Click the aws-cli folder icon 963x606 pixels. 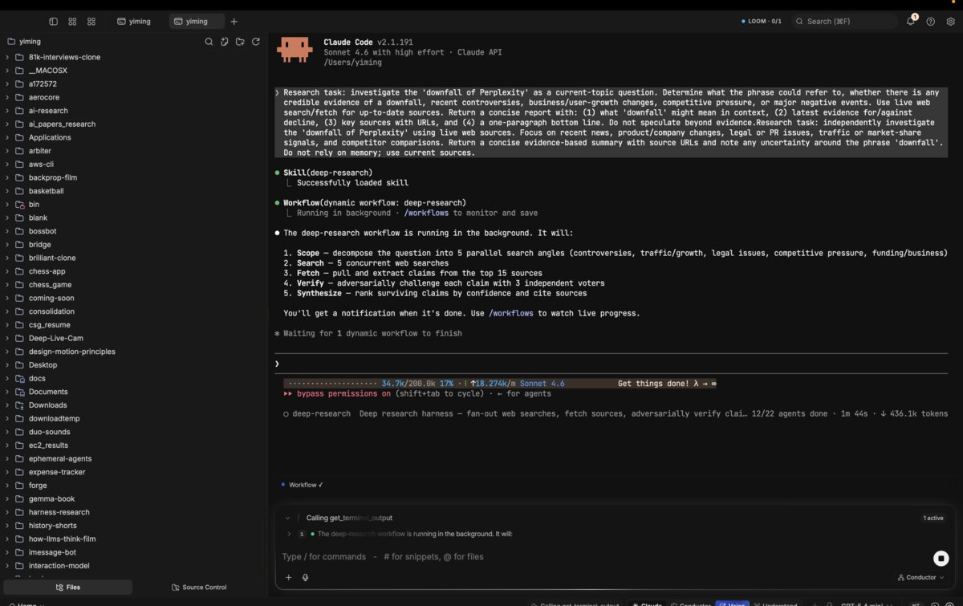19,164
